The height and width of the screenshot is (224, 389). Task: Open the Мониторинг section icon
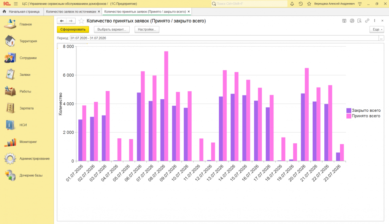(x=10, y=142)
